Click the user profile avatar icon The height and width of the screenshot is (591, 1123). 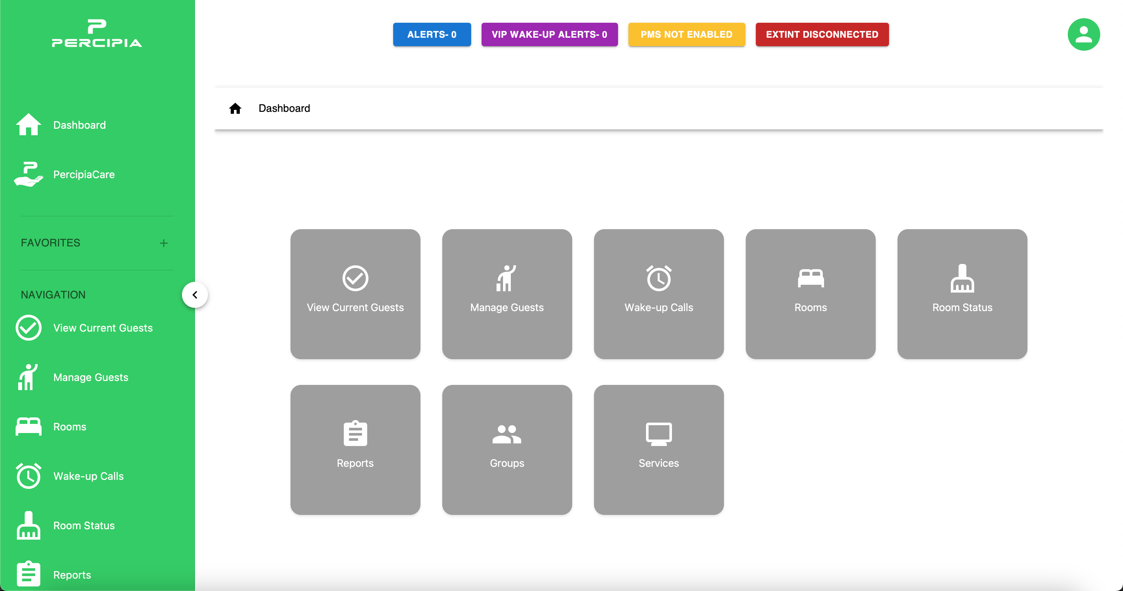(x=1083, y=34)
